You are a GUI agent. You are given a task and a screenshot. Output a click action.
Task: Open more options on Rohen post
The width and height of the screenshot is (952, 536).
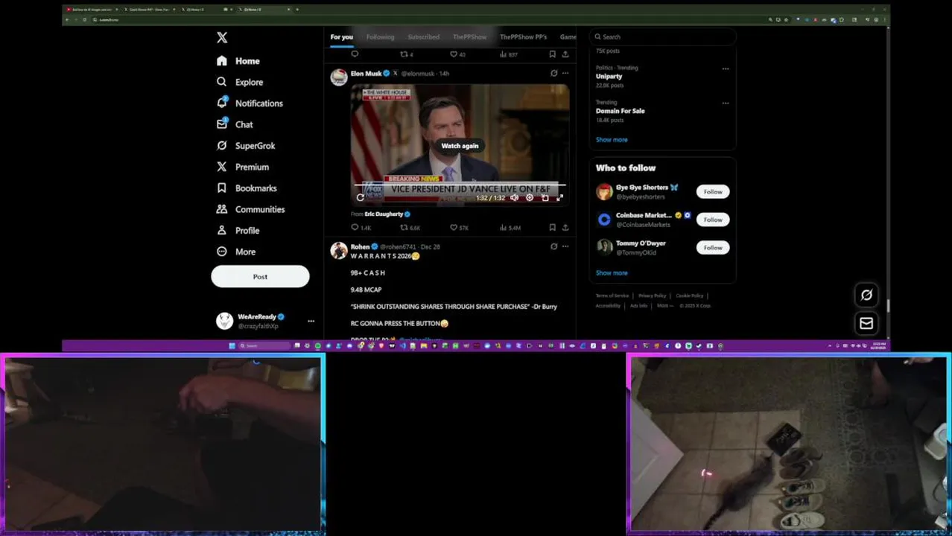coord(565,246)
